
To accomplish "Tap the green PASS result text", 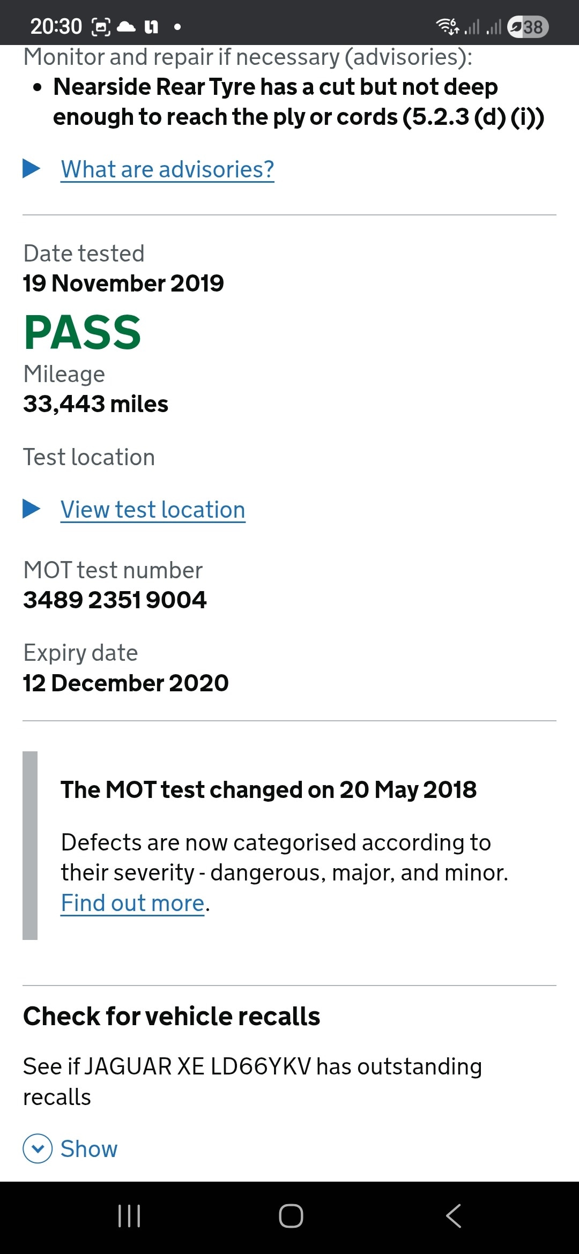I will pyautogui.click(x=83, y=333).
